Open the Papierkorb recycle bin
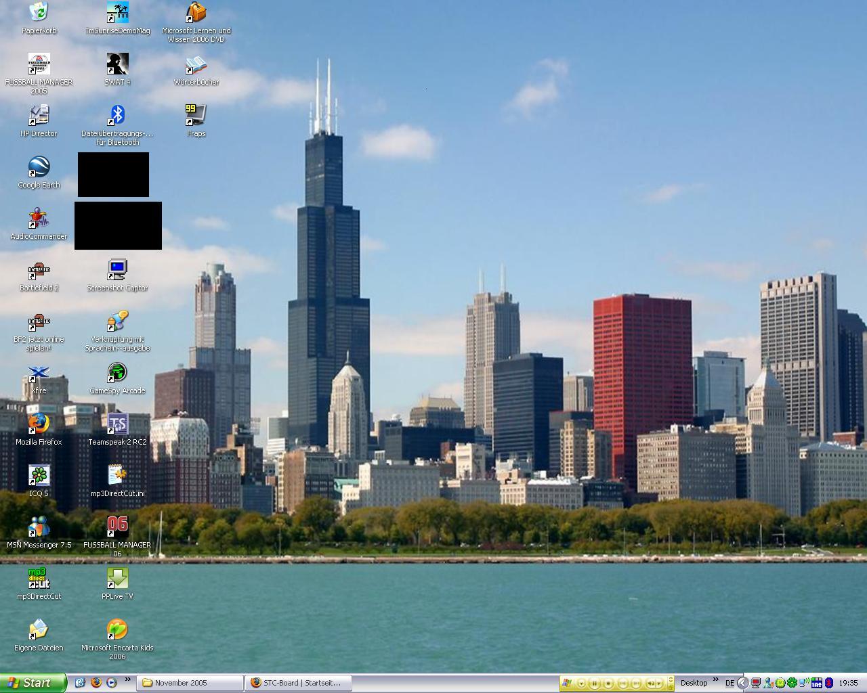 pos(39,13)
